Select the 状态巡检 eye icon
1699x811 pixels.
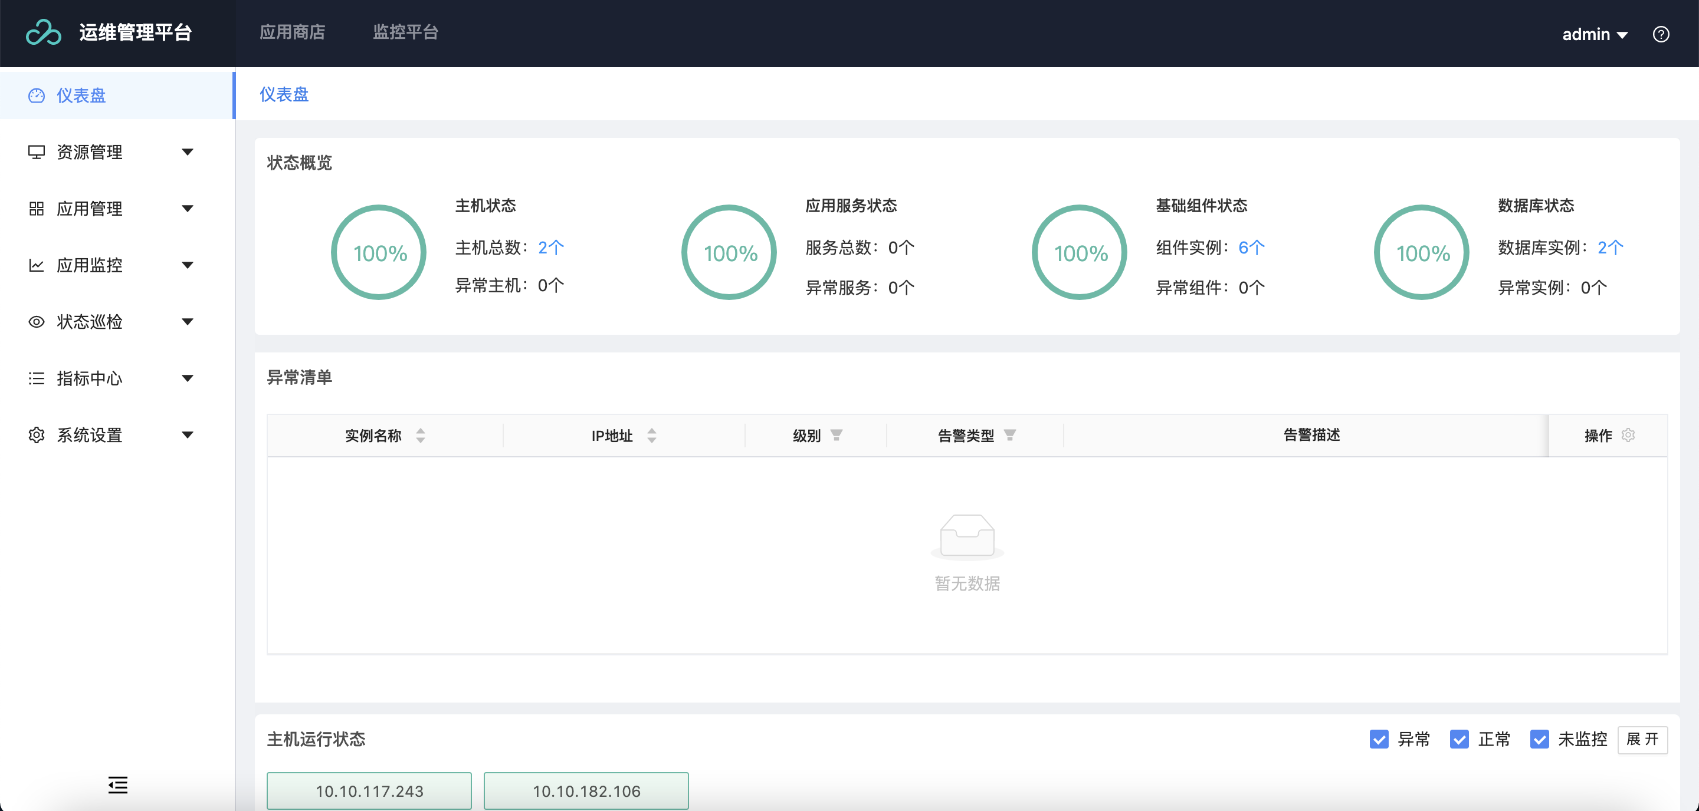pyautogui.click(x=36, y=321)
